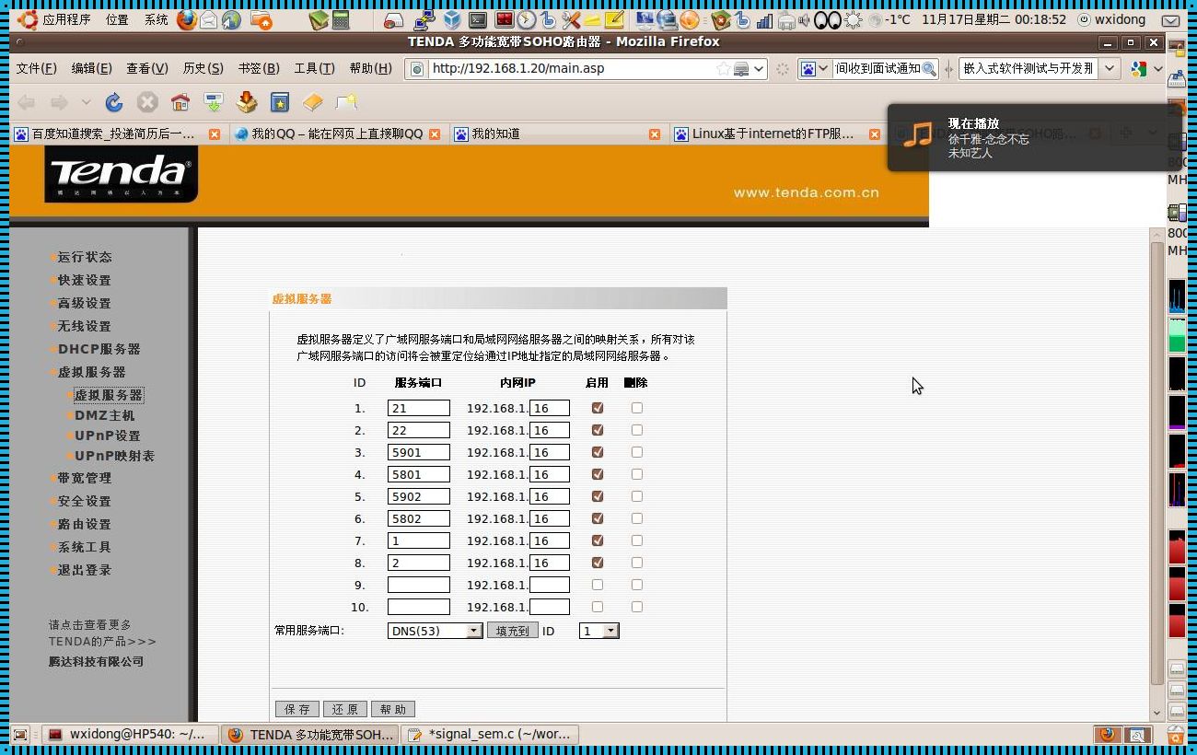Viewport: 1197px width, 755px height.
Task: Click the grayed-out stop icon in Firefox toolbar
Action: tap(147, 102)
